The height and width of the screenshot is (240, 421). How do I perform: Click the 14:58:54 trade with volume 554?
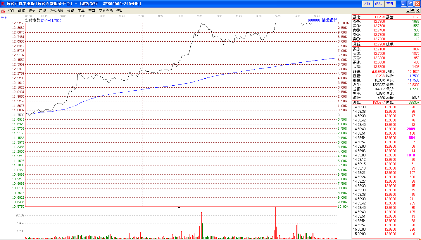pyautogui.click(x=386, y=138)
